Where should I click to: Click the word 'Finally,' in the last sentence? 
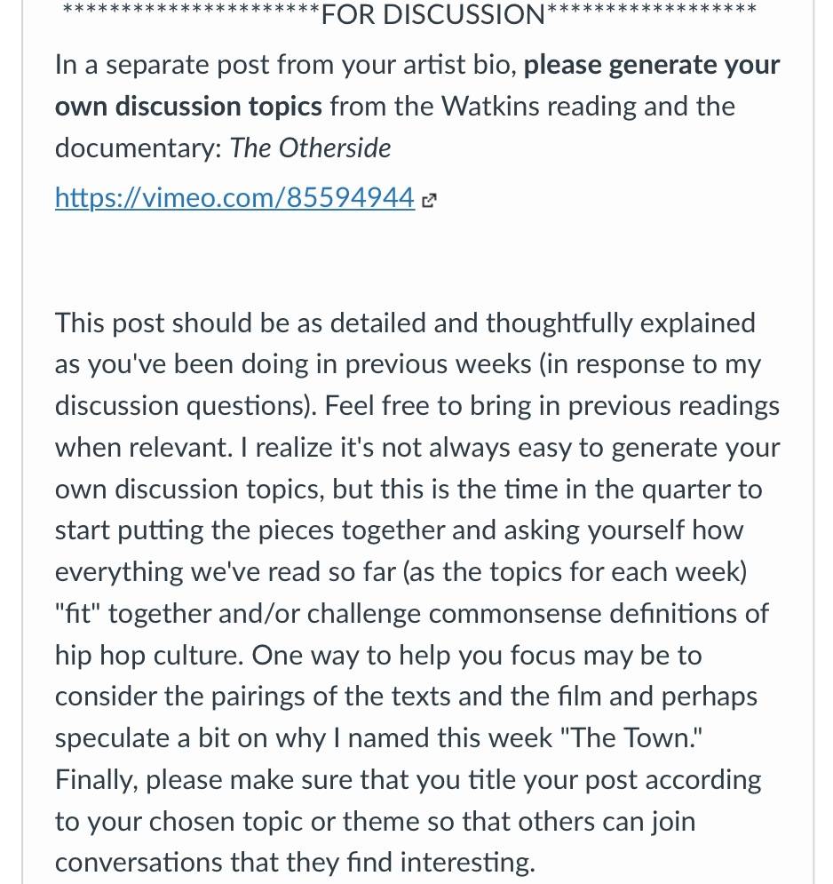[97, 780]
